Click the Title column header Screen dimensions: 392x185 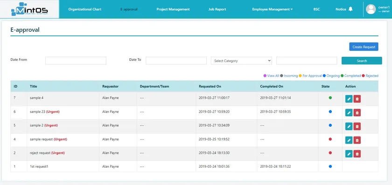coord(34,86)
